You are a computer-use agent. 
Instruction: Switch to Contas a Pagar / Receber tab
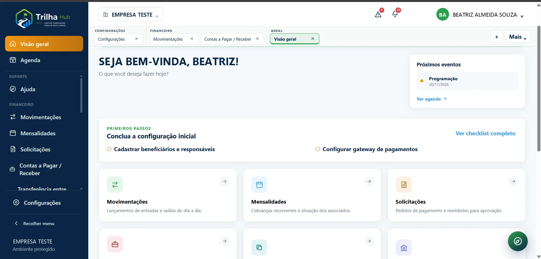tap(227, 39)
